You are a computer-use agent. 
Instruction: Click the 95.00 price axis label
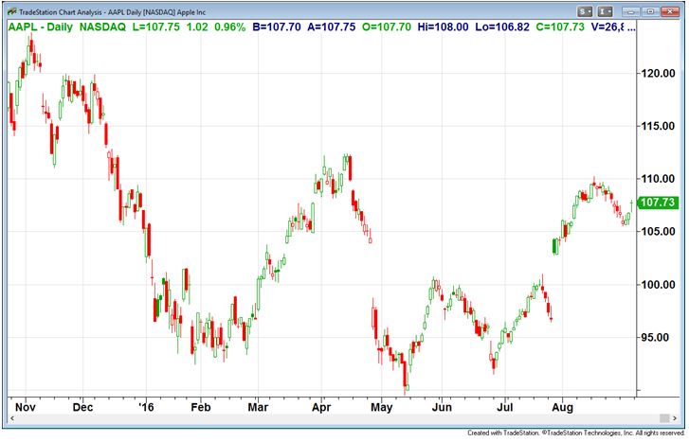pos(655,337)
